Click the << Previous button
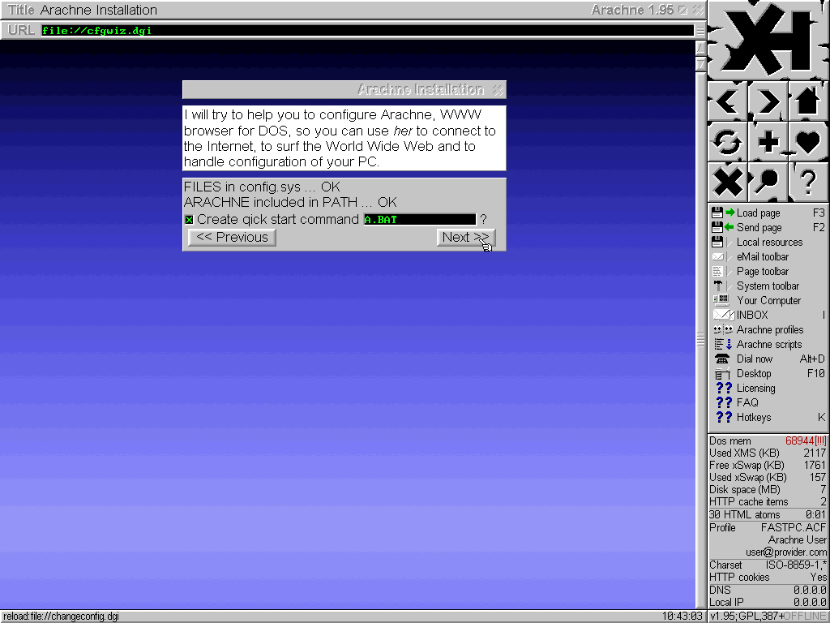 click(x=232, y=238)
